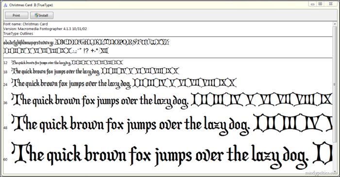
Task: Click the font viewer title bar icon
Action: (5, 5)
